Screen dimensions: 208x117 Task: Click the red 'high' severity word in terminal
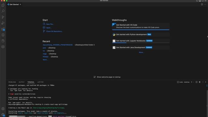(12, 94)
